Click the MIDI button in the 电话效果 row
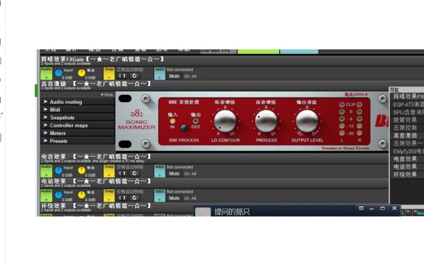The height and width of the screenshot is (265, 424). (x=160, y=195)
